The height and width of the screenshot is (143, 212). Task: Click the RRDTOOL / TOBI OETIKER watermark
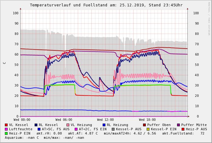click(209, 18)
